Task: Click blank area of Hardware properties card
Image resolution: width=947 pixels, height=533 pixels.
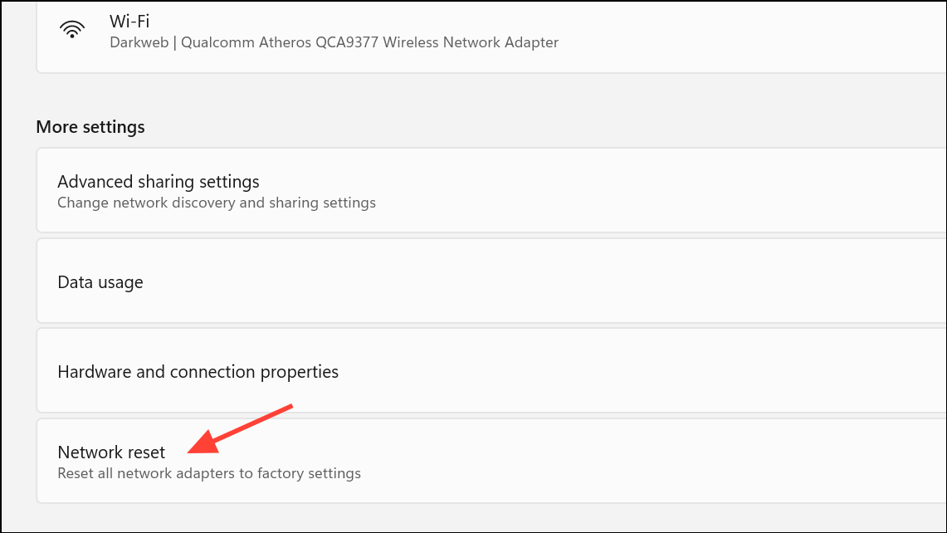Action: coord(604,370)
